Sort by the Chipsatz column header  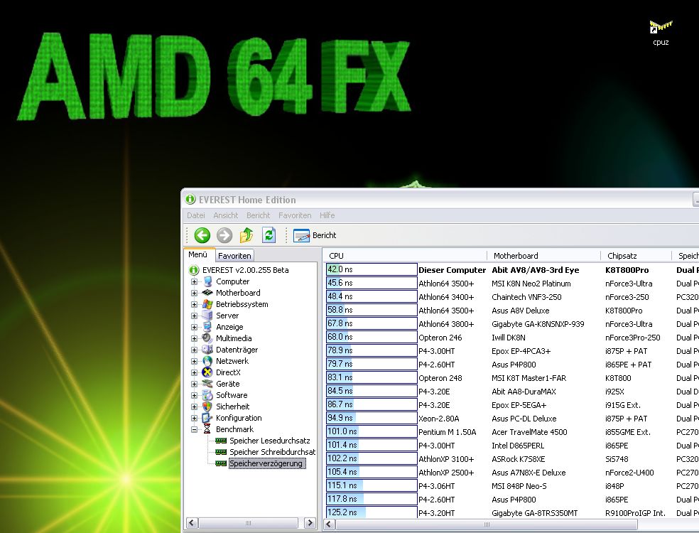(x=636, y=256)
